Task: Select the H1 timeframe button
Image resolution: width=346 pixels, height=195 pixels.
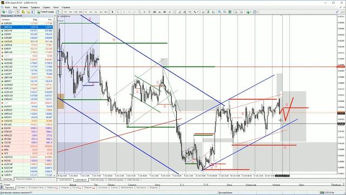Action: pyautogui.click(x=86, y=12)
